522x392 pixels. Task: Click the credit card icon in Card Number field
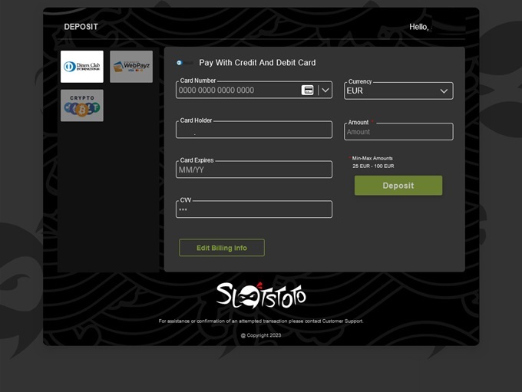(308, 90)
